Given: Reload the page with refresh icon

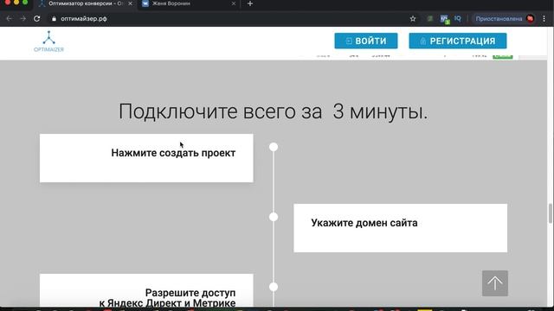Looking at the screenshot, I should [36, 19].
